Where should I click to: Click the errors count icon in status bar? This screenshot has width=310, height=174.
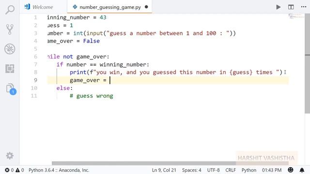9,170
